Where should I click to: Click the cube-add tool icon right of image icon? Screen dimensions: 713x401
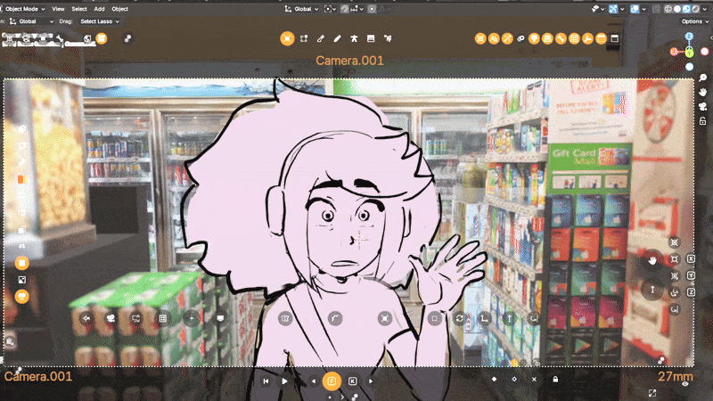(388, 38)
